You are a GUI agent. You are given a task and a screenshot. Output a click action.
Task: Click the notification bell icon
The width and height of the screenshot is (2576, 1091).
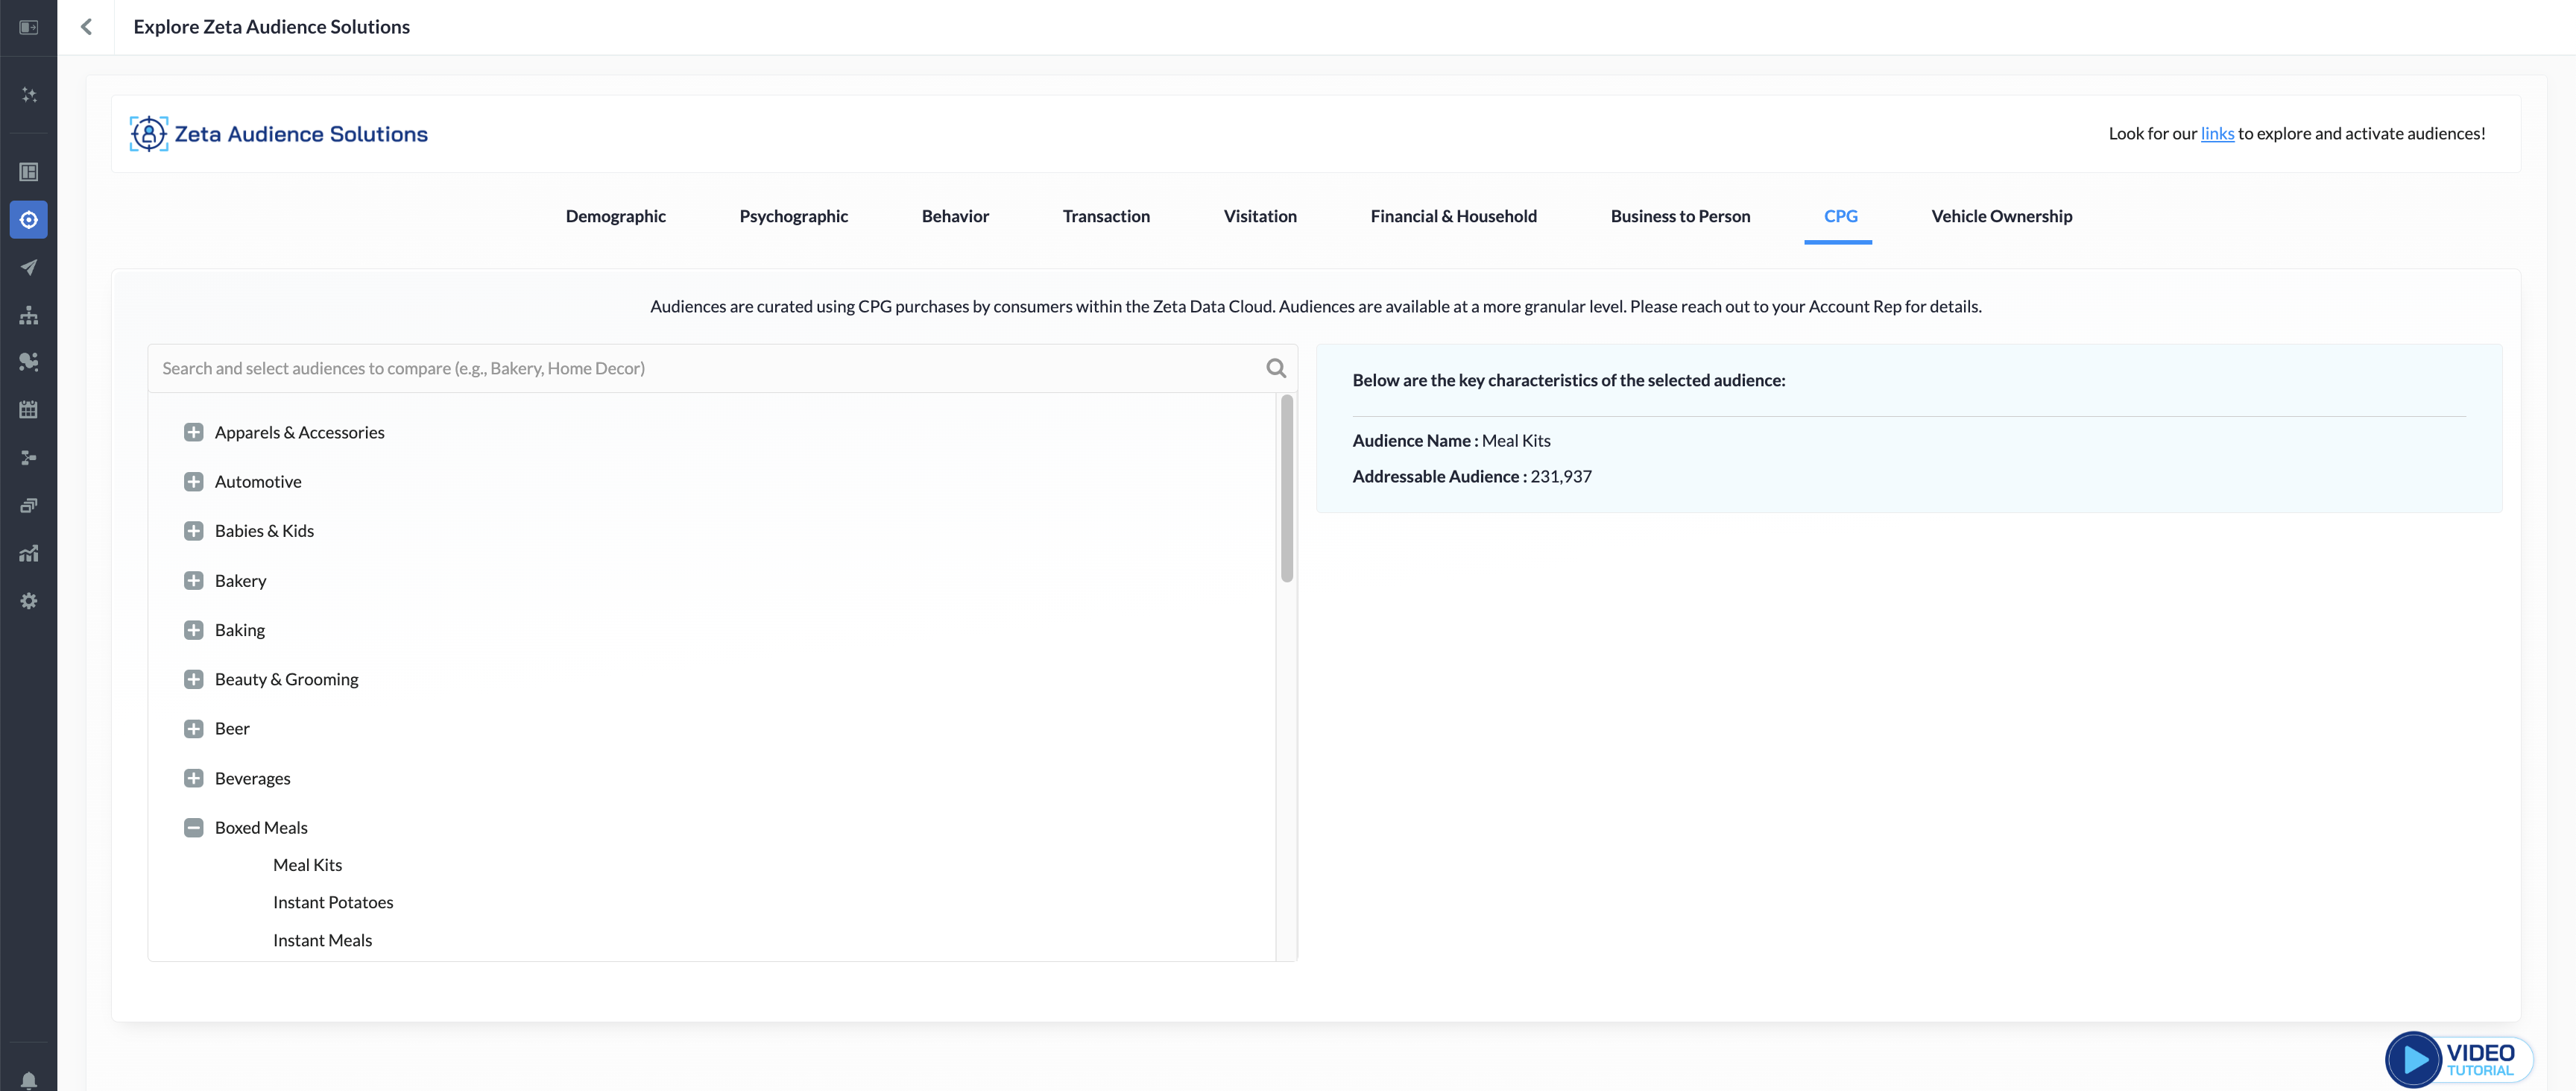click(x=28, y=1080)
